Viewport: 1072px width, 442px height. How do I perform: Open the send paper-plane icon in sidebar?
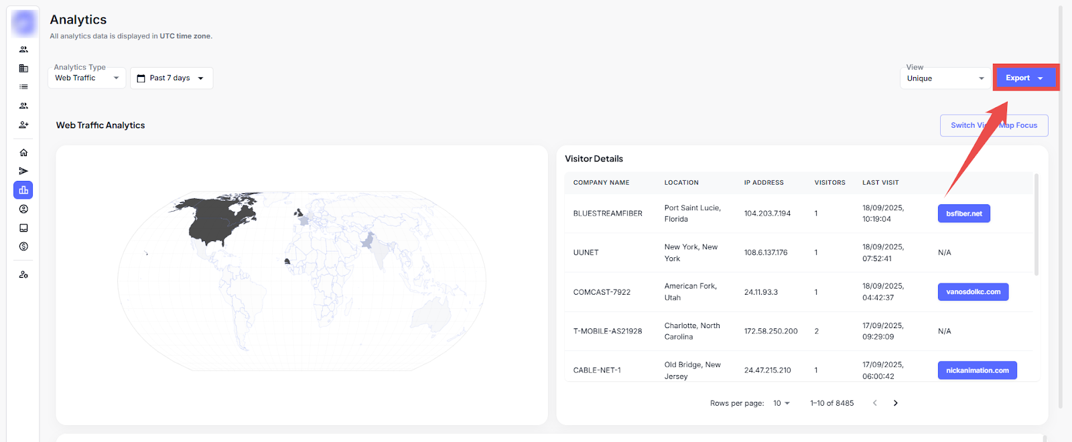pos(23,171)
